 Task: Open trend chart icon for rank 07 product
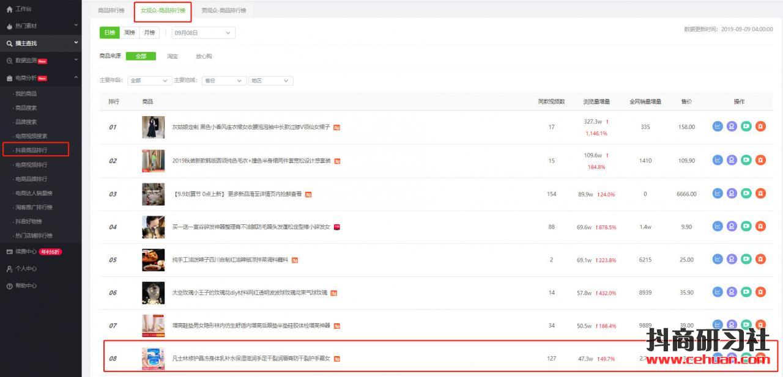coord(718,325)
